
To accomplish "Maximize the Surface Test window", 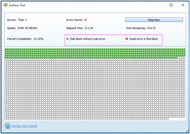I will click(x=171, y=5).
